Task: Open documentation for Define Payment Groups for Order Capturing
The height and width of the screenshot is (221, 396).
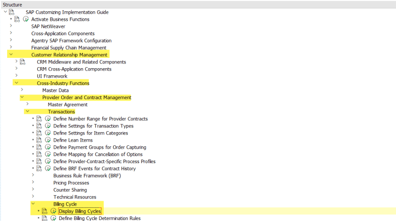Action: coord(39,147)
